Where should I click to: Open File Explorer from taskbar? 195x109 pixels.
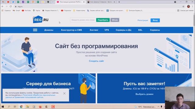coord(28,107)
